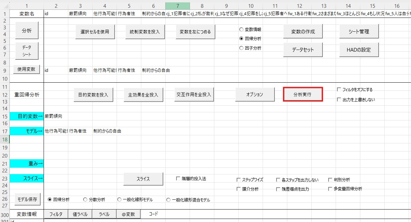Screen dimensions: 411x222
Task: Enable 階層的投入法 checkbox
Action: (178, 178)
